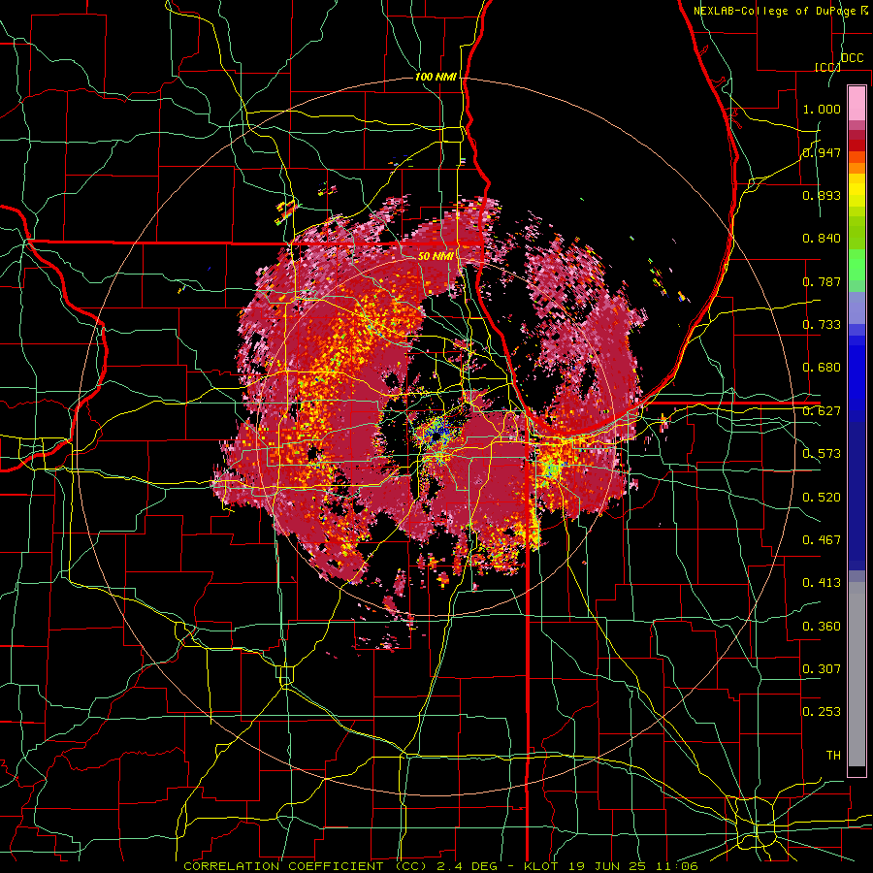Image resolution: width=873 pixels, height=873 pixels.
Task: Click the 0.520 legend value
Action: 822,498
